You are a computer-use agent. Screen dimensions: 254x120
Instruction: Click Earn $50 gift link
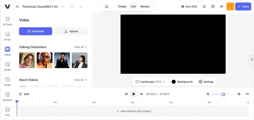[x=189, y=7]
